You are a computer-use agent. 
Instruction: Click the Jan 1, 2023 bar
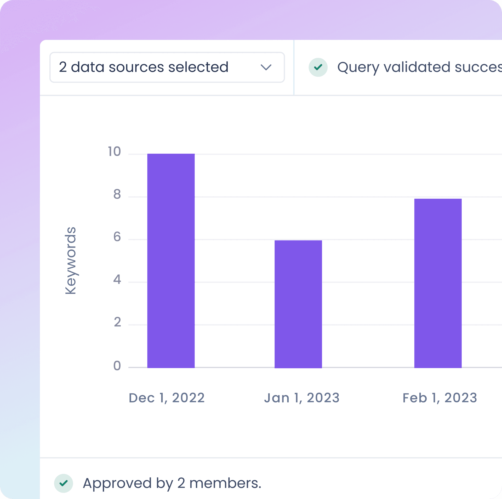coord(298,304)
